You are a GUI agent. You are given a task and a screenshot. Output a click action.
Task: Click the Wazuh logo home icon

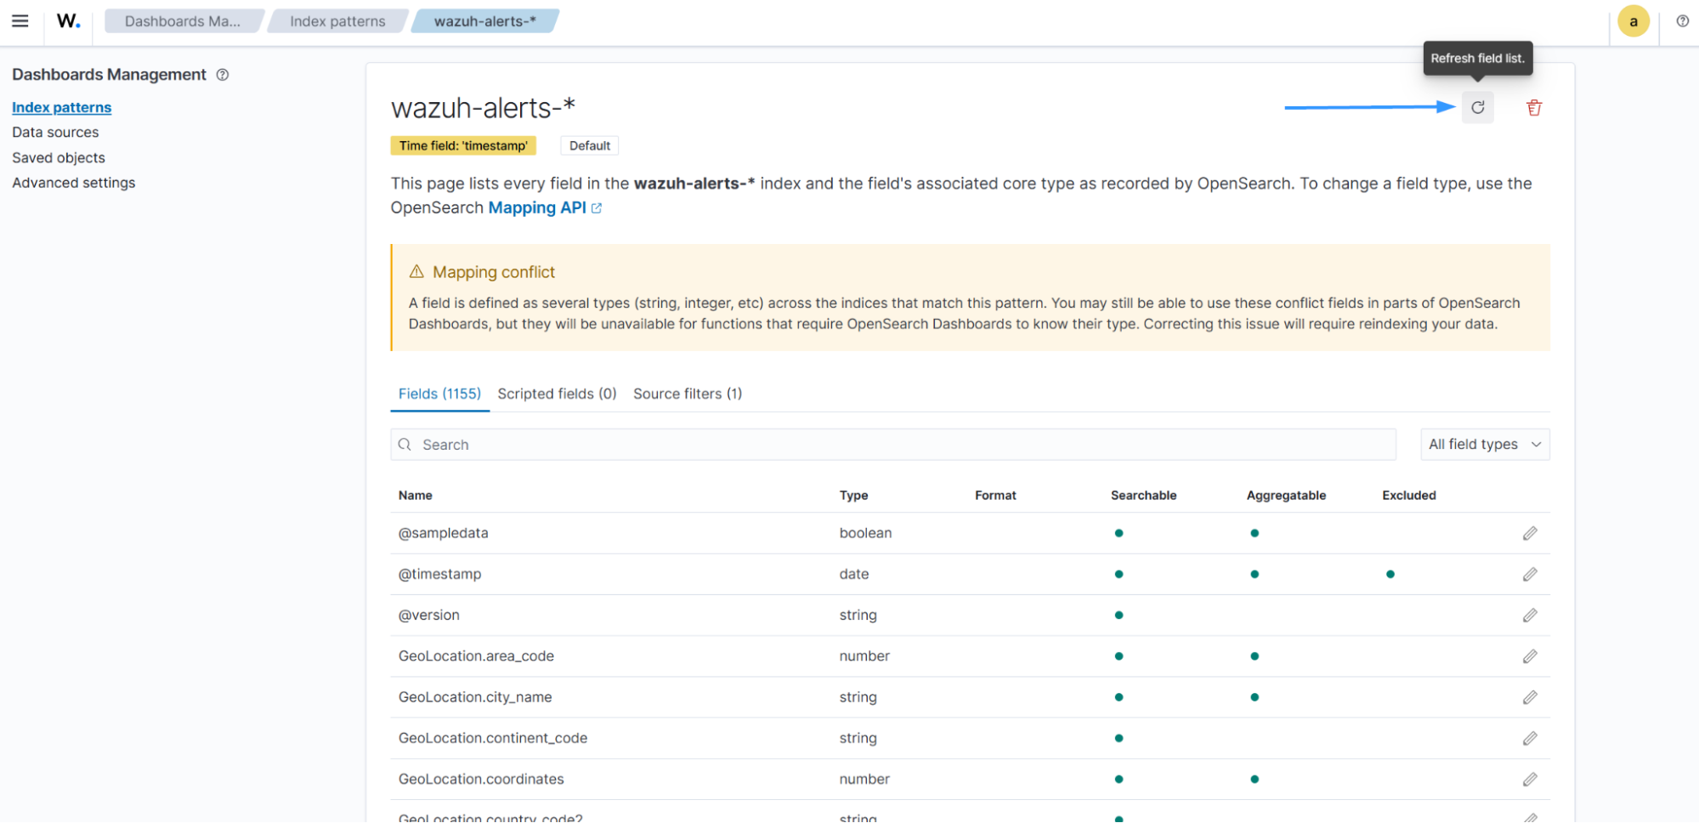(x=68, y=21)
